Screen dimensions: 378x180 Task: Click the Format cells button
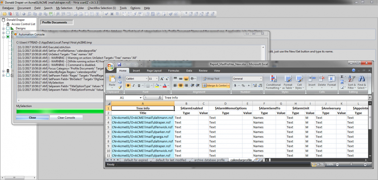tap(331, 82)
